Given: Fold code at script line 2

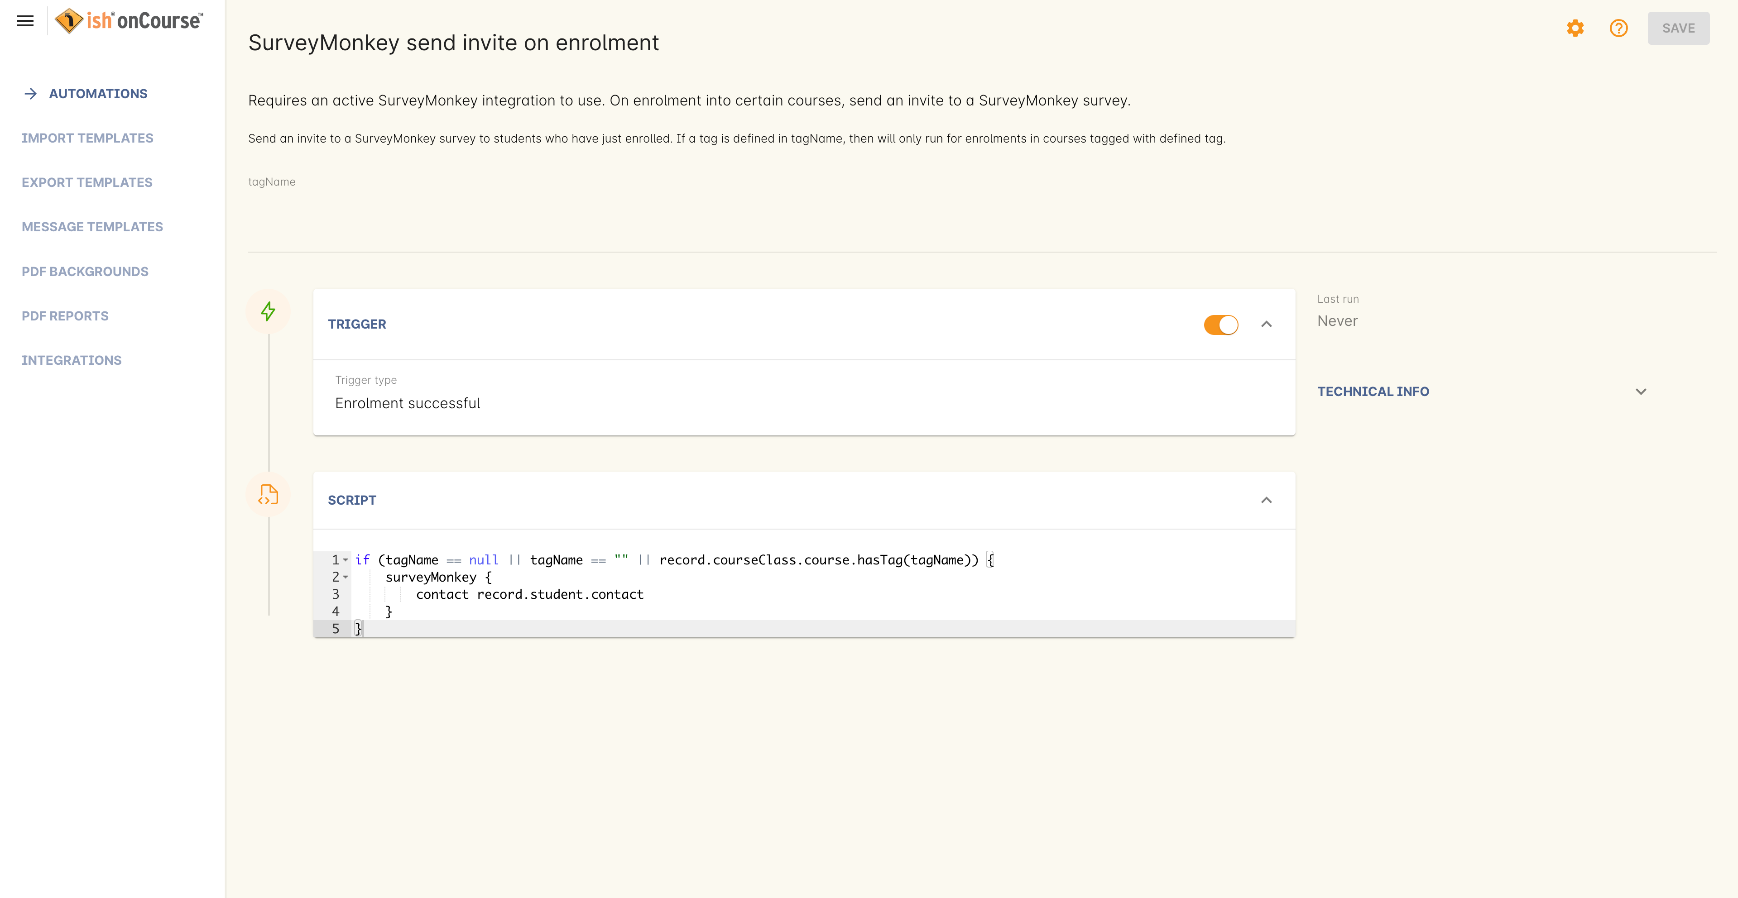Looking at the screenshot, I should click(346, 577).
